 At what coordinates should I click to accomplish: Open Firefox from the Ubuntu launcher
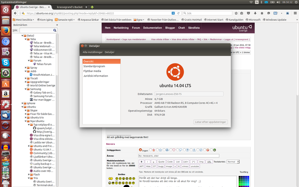point(6,31)
